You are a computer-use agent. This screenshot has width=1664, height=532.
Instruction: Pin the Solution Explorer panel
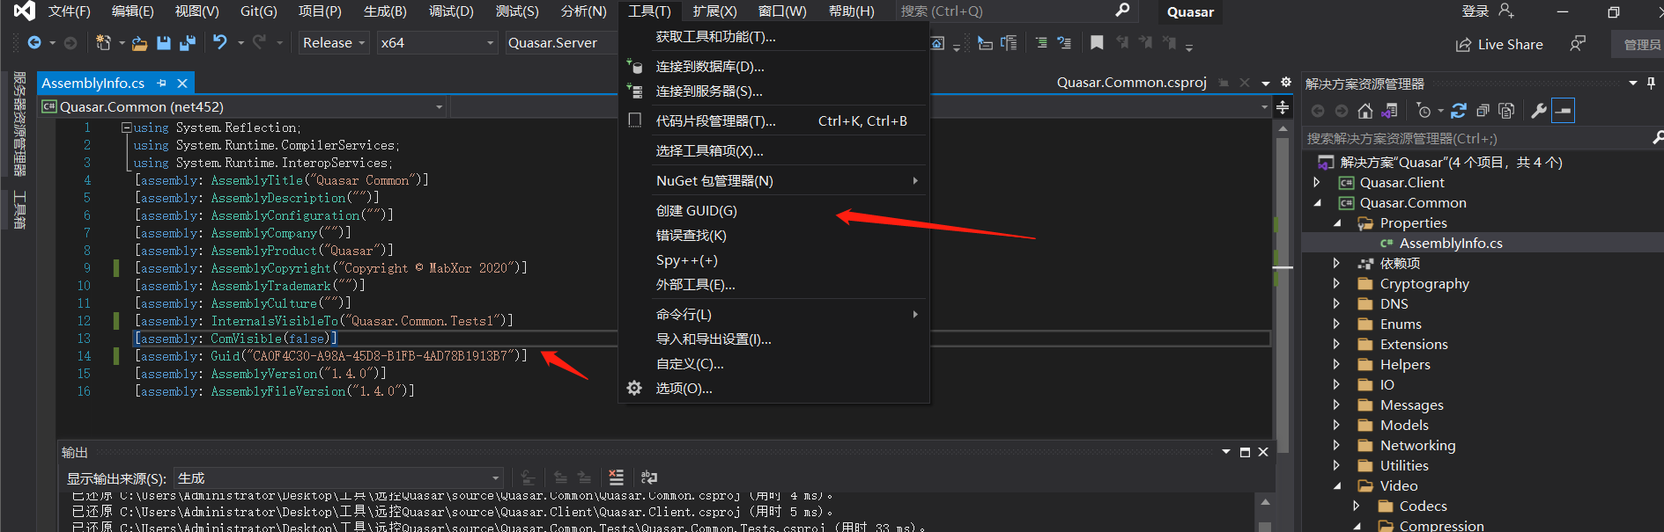point(1651,83)
